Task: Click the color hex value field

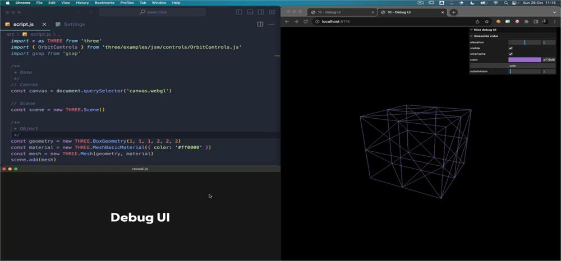Action: click(549, 59)
